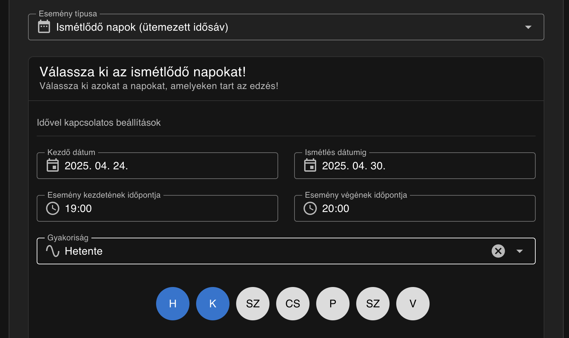Clear the Hetente frequency selection
The image size is (569, 338).
click(x=498, y=251)
